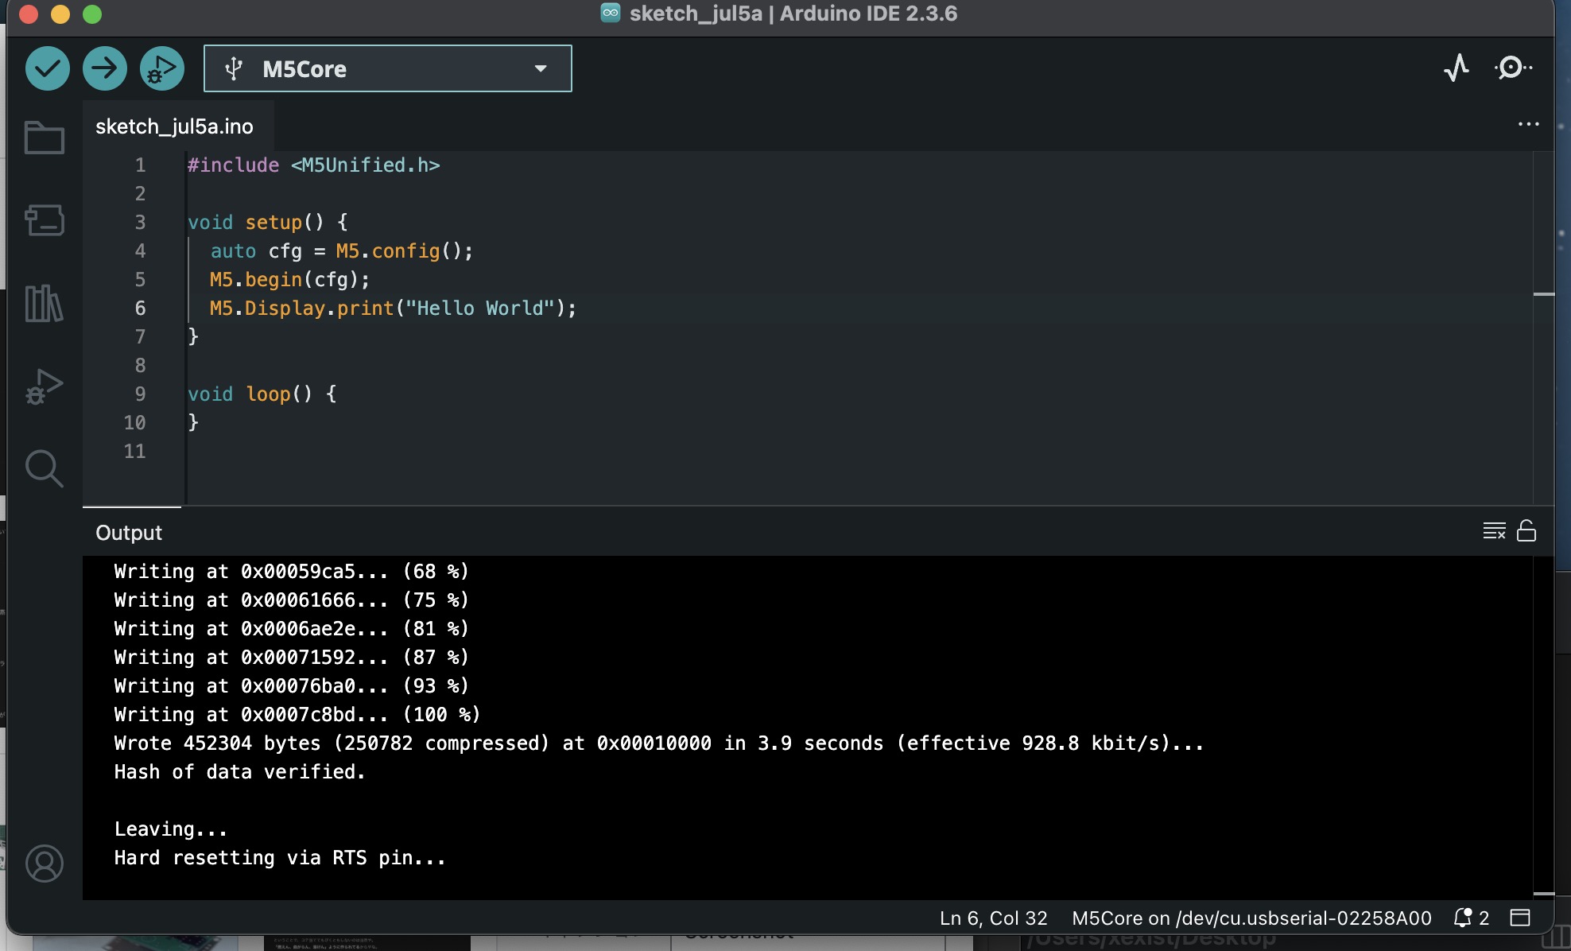Click line number 6 in the gutter
Screen dimensions: 1571x951
pos(140,308)
